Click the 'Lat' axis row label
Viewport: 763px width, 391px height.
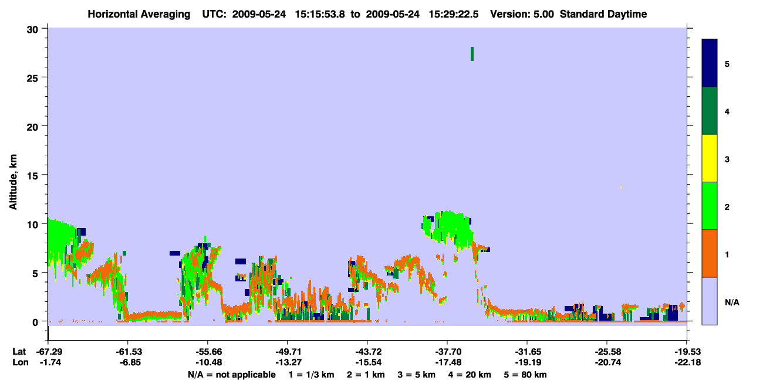pyautogui.click(x=19, y=351)
